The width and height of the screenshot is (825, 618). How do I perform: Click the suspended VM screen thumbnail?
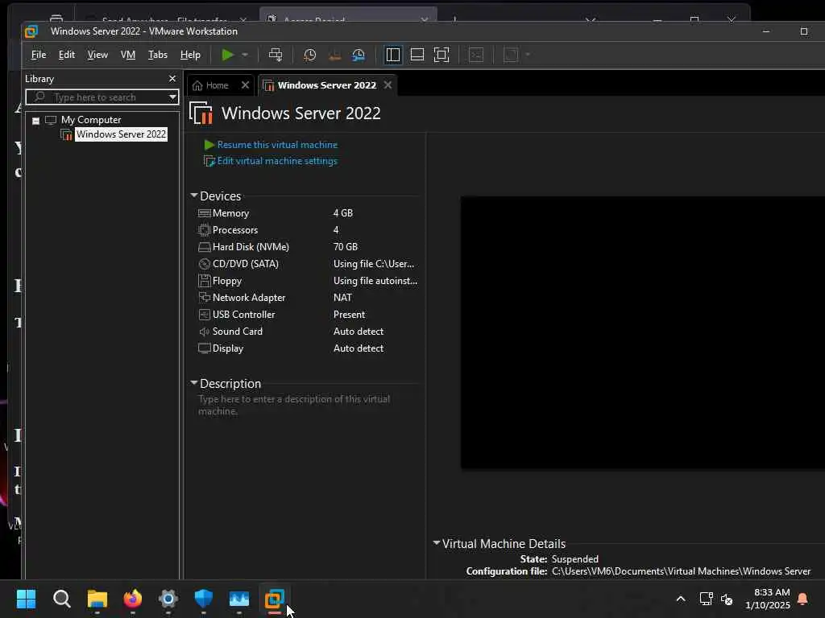click(x=642, y=332)
